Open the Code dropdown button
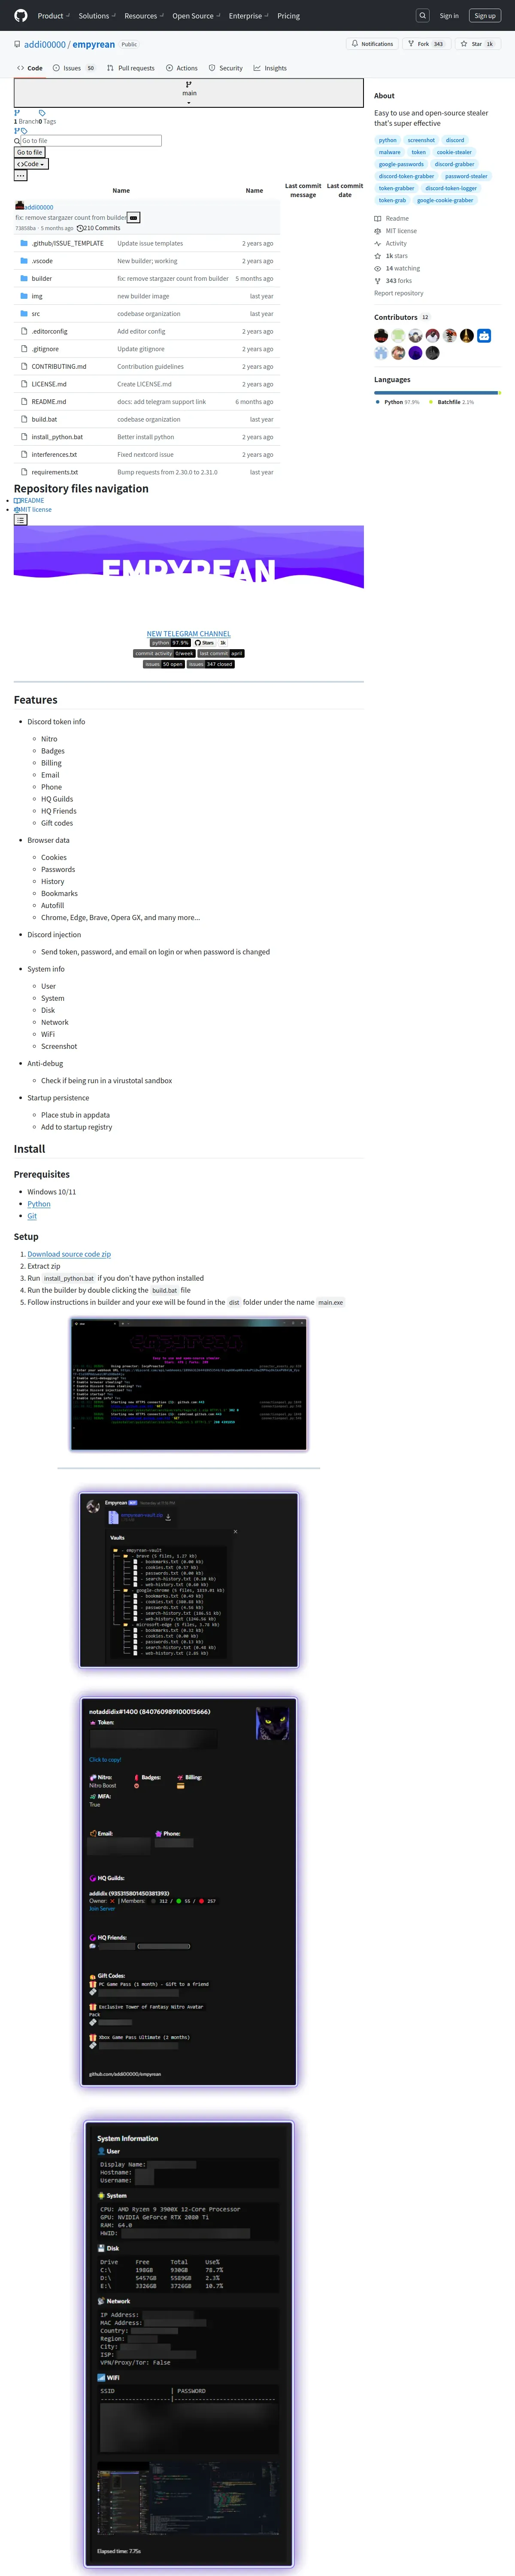This screenshot has height=2576, width=515. 31,164
